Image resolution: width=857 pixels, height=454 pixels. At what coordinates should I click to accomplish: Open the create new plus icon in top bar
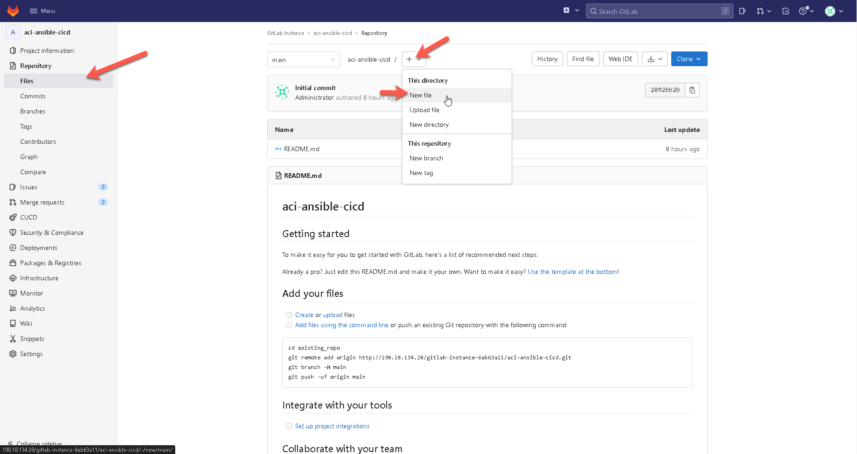tap(571, 11)
